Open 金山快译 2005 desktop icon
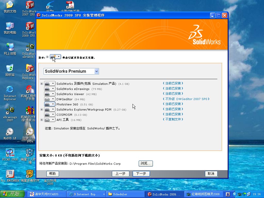Image resolution: width=264 pixels, height=198 pixels. (x=50, y=182)
